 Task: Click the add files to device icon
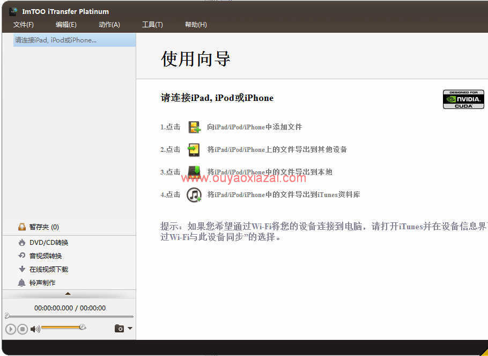pos(195,127)
